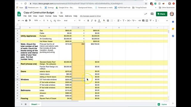
Task: Open Keep in the side panel
Action: coord(173,29)
